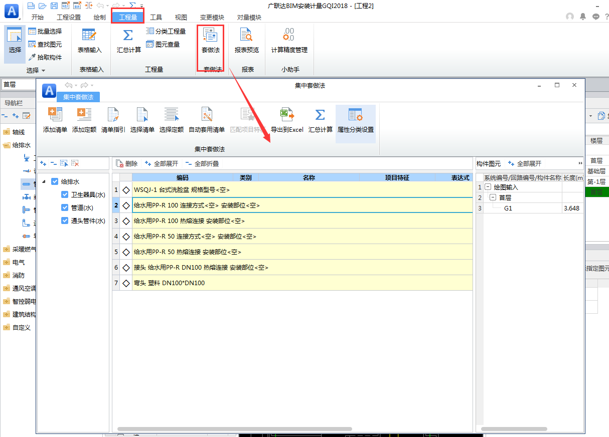Uncheck 管道(水) checkbox
Image resolution: width=609 pixels, height=437 pixels.
coord(64,207)
